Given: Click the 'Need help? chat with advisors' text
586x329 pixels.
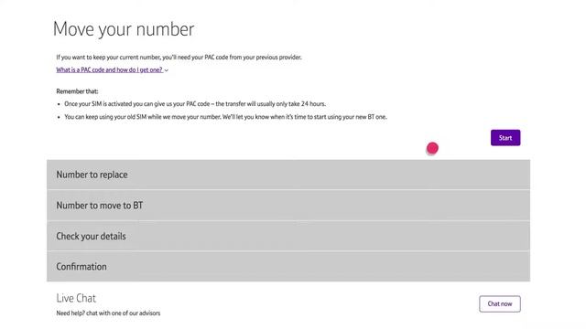Looking at the screenshot, I should 108,313.
